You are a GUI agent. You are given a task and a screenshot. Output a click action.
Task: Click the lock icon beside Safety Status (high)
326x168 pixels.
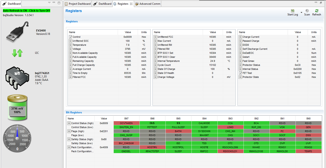click(x=69, y=139)
